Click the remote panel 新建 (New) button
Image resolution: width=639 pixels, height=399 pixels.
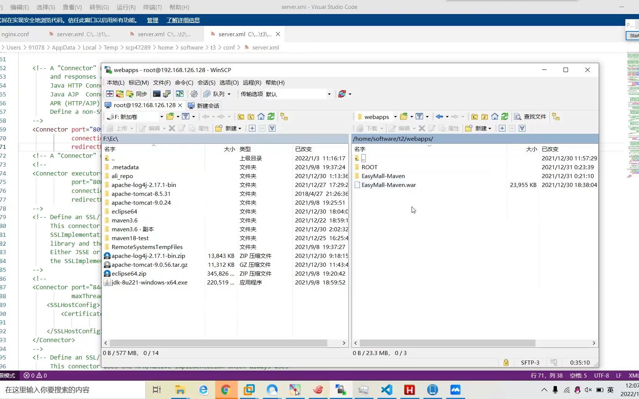[x=478, y=128]
